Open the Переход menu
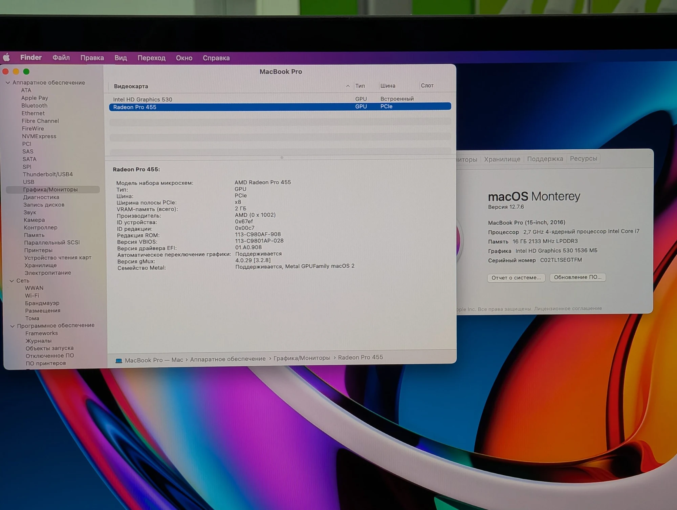 click(x=151, y=58)
